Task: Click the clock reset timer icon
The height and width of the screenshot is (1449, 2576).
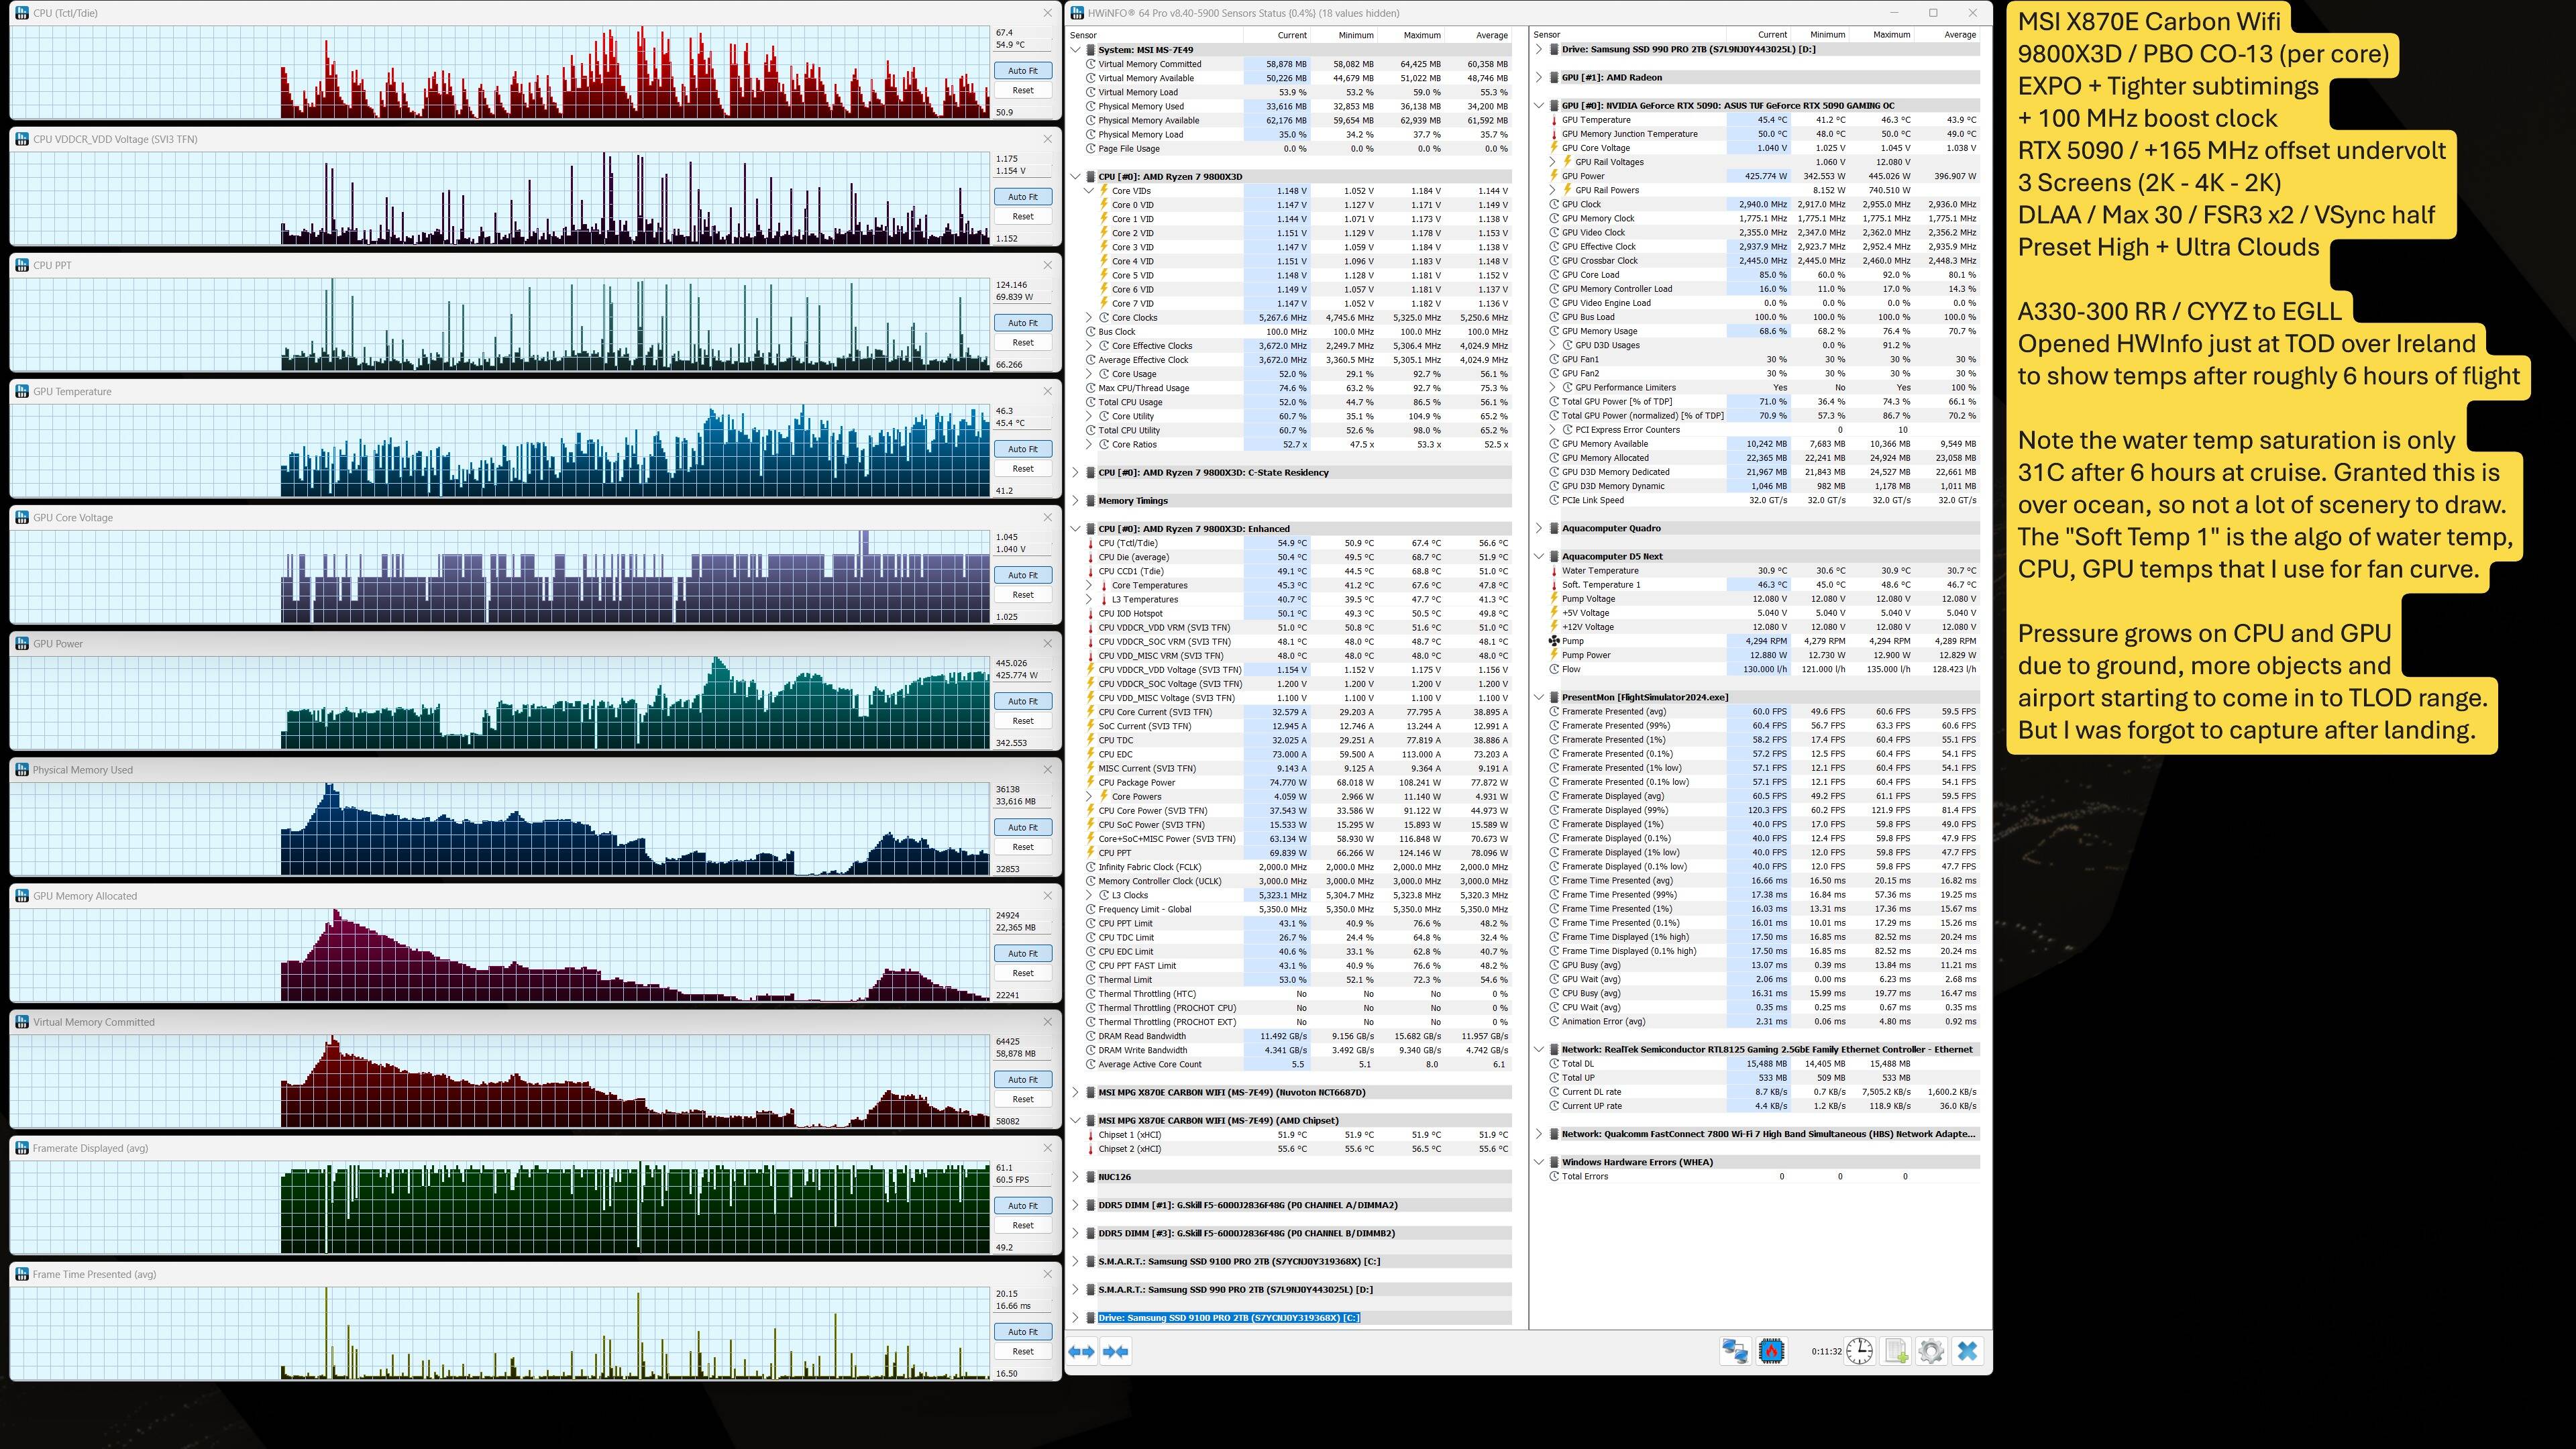Action: pos(1859,1352)
